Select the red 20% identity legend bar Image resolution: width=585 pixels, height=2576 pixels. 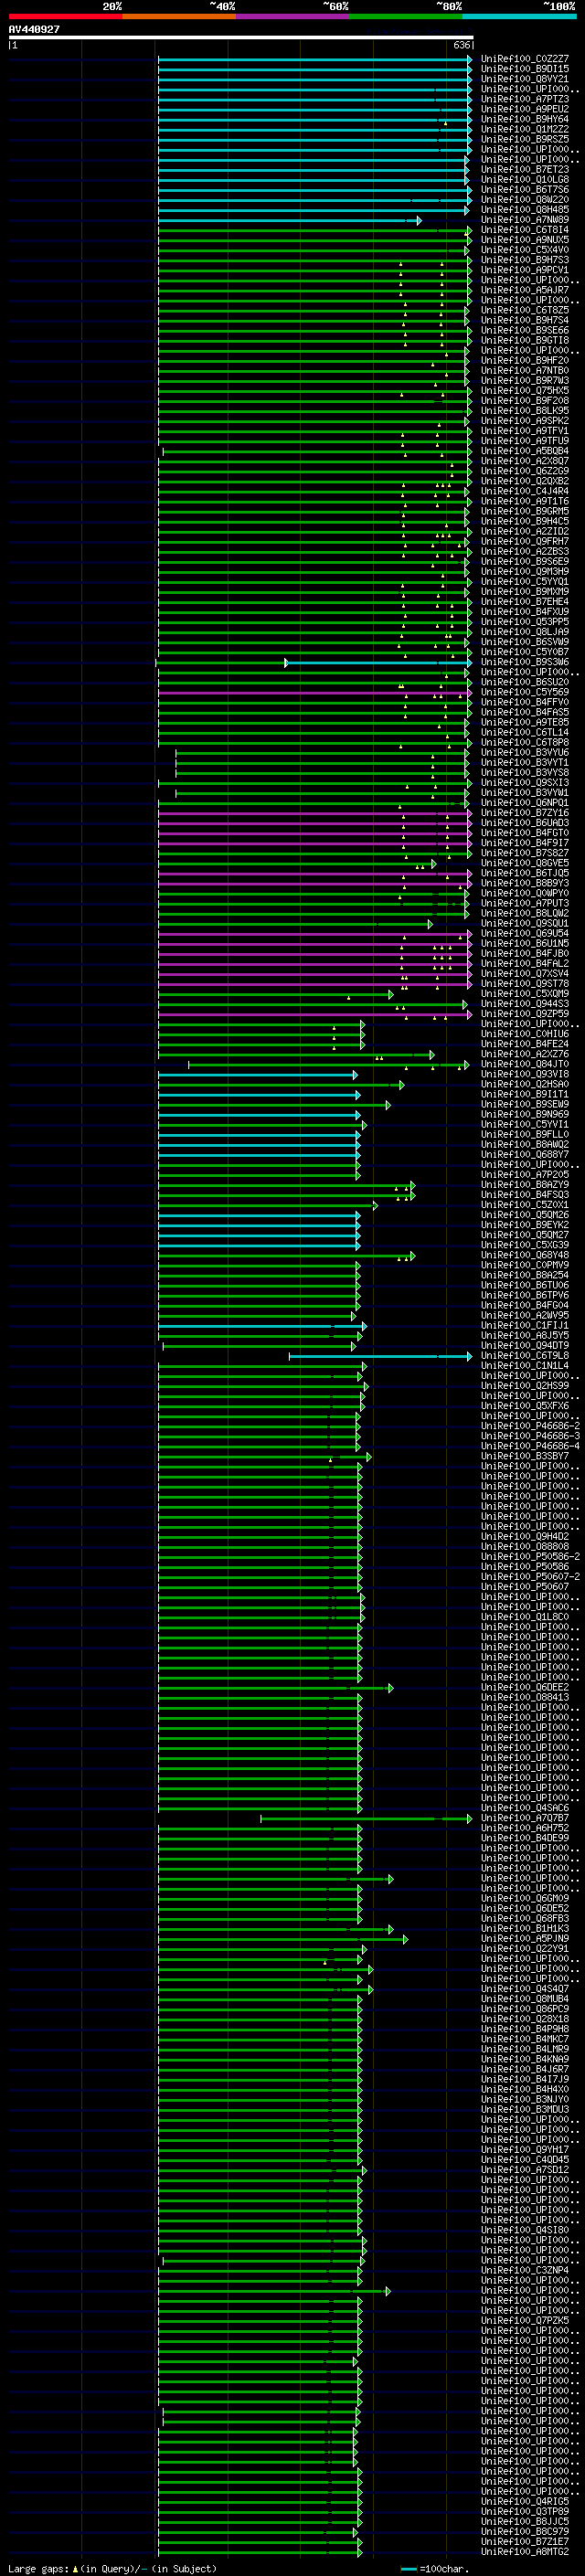tap(65, 16)
